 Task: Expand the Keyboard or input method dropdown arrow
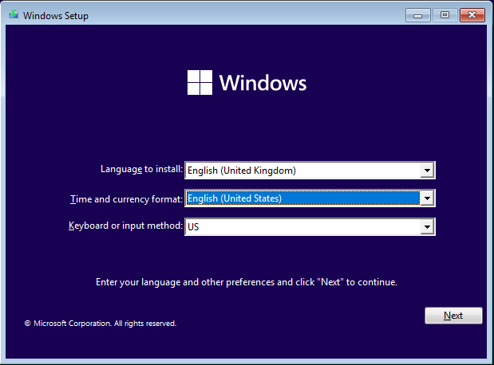(x=428, y=227)
